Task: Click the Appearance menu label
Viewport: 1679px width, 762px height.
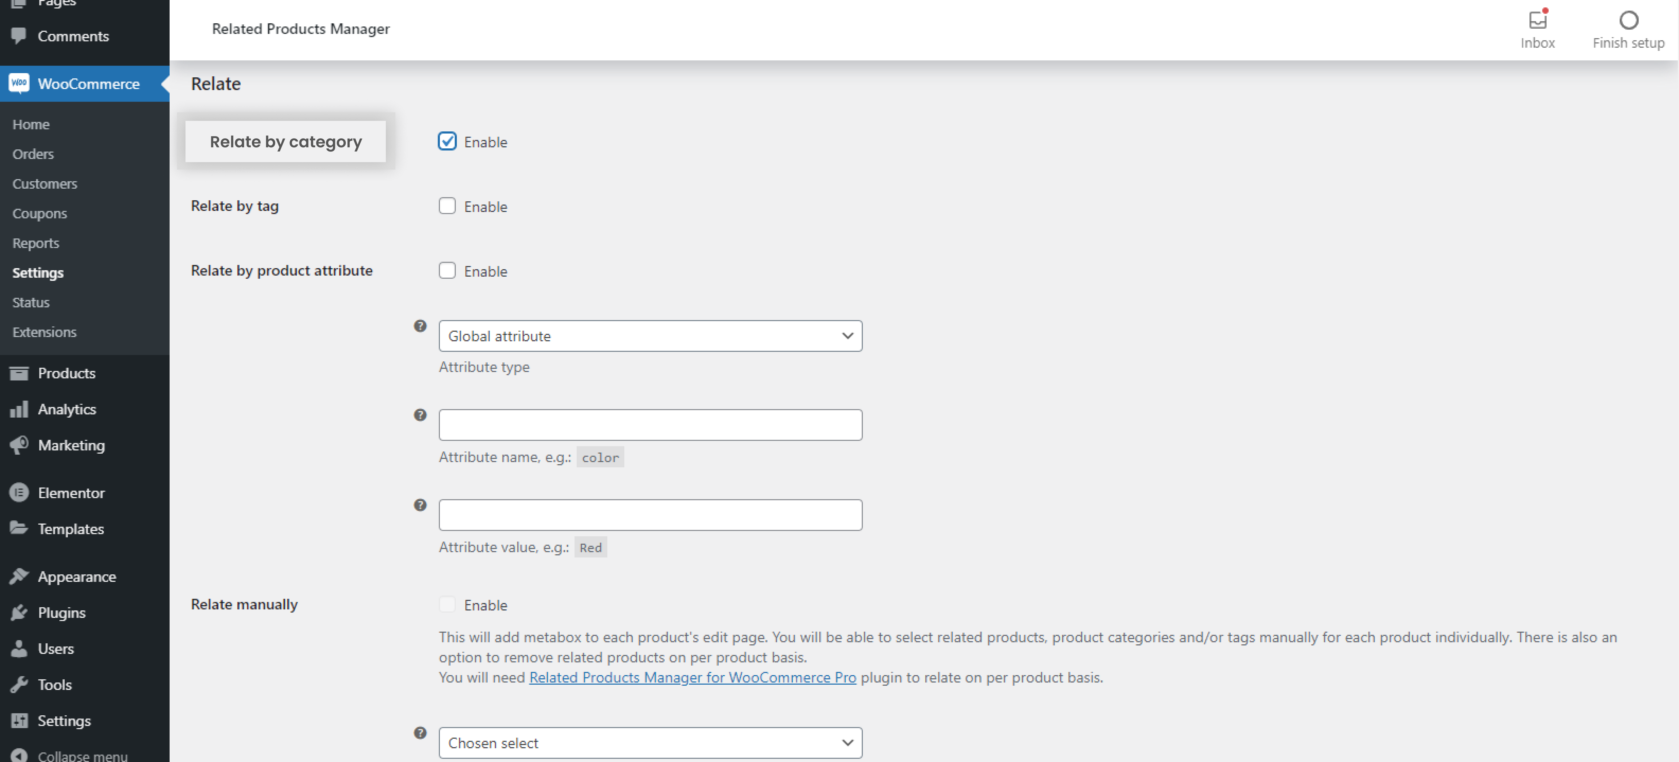Action: (x=77, y=576)
